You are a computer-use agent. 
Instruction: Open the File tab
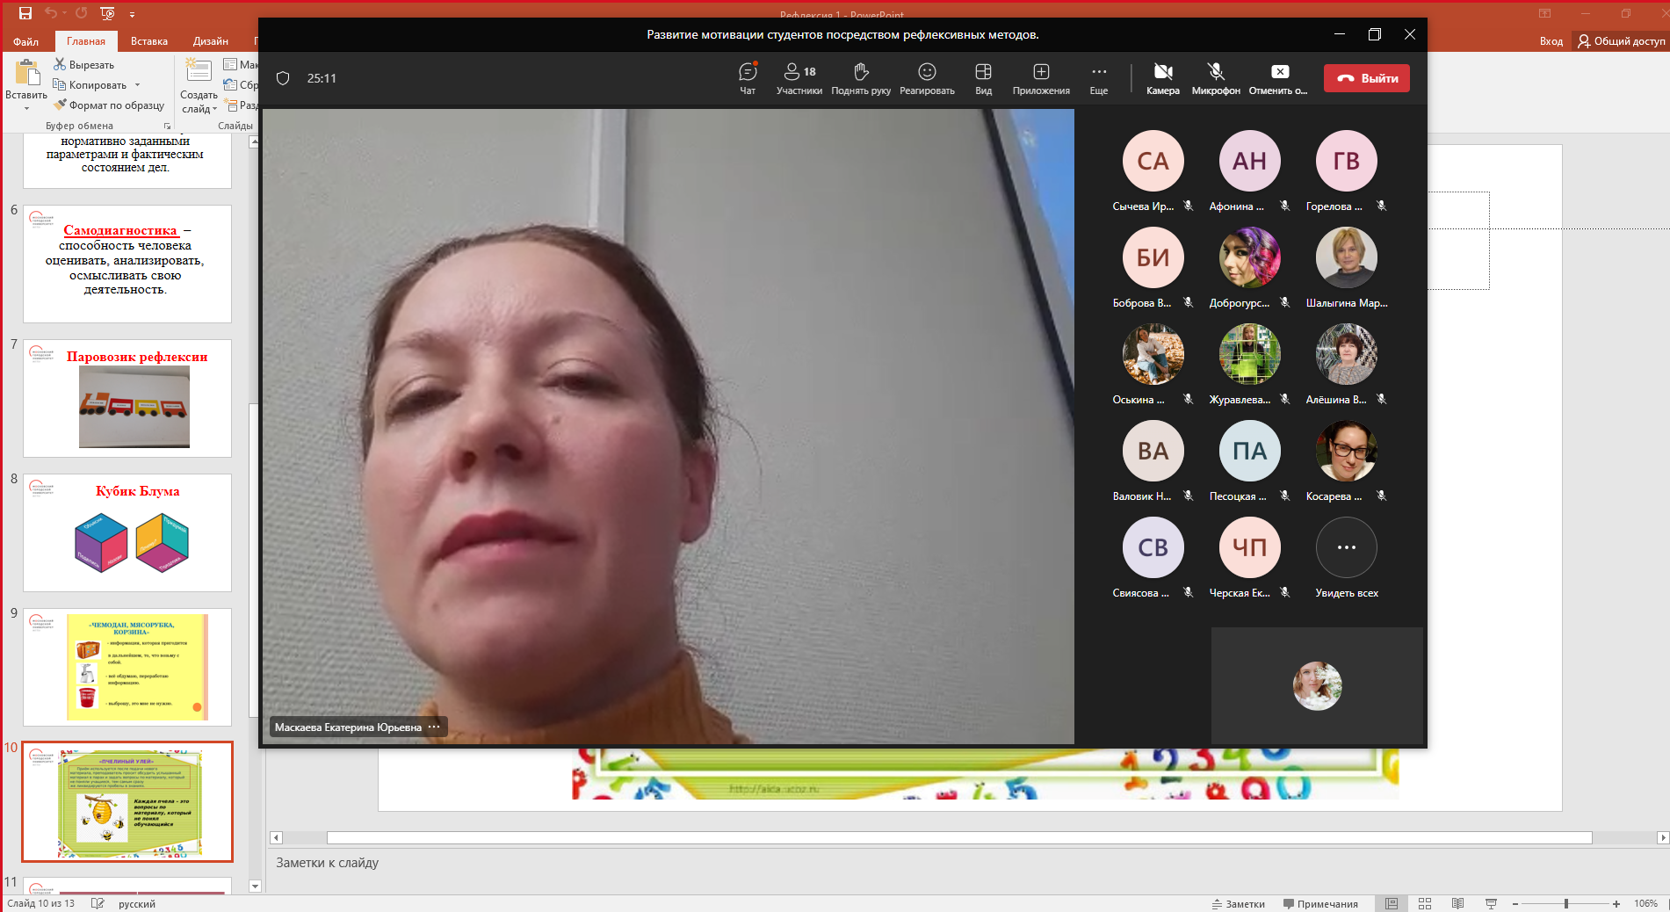pyautogui.click(x=25, y=41)
